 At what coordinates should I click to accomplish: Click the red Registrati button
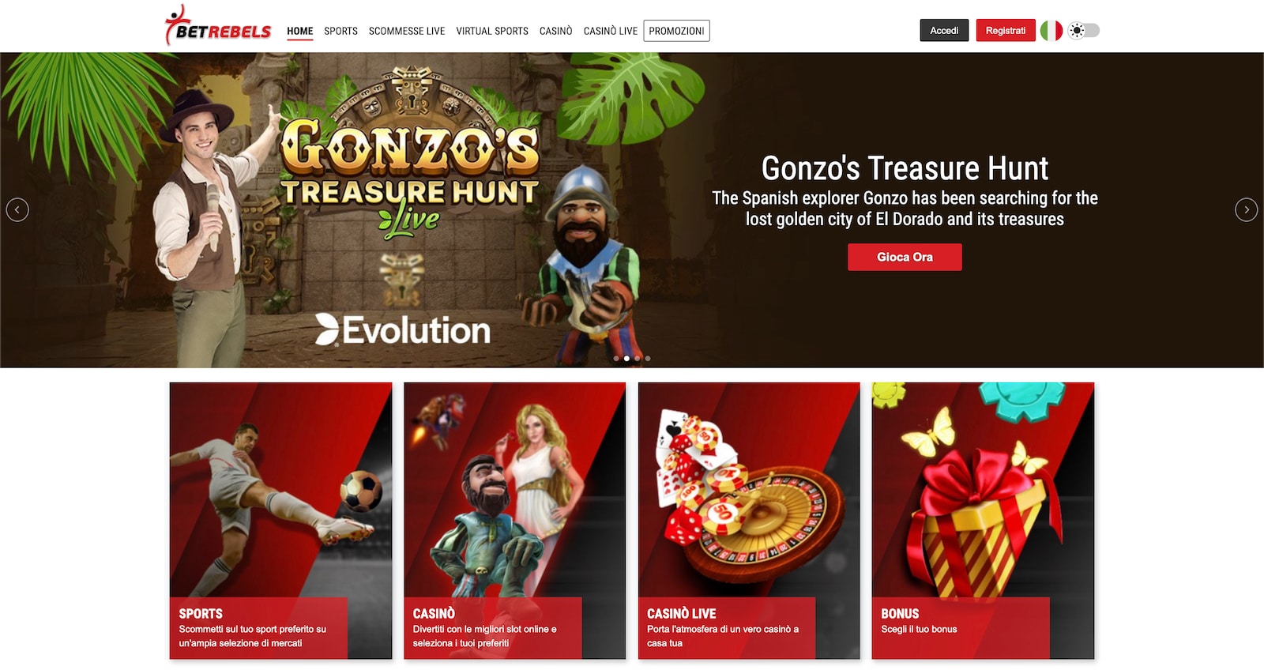[1006, 30]
